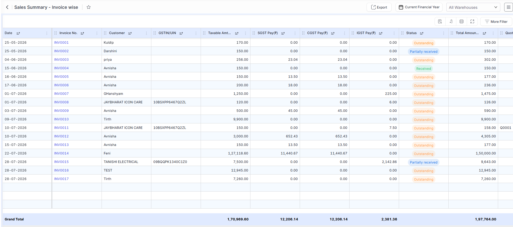The width and height of the screenshot is (513, 227).
Task: Mark report as favorite with star
Action: point(89,7)
